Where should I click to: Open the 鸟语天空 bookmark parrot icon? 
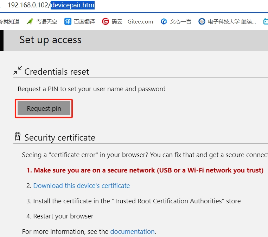[30, 21]
